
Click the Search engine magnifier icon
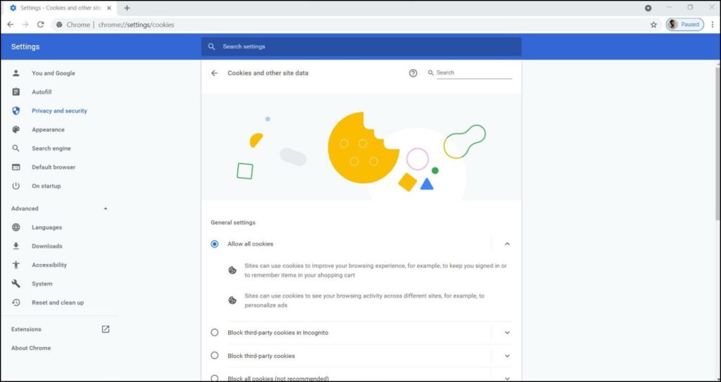click(16, 148)
